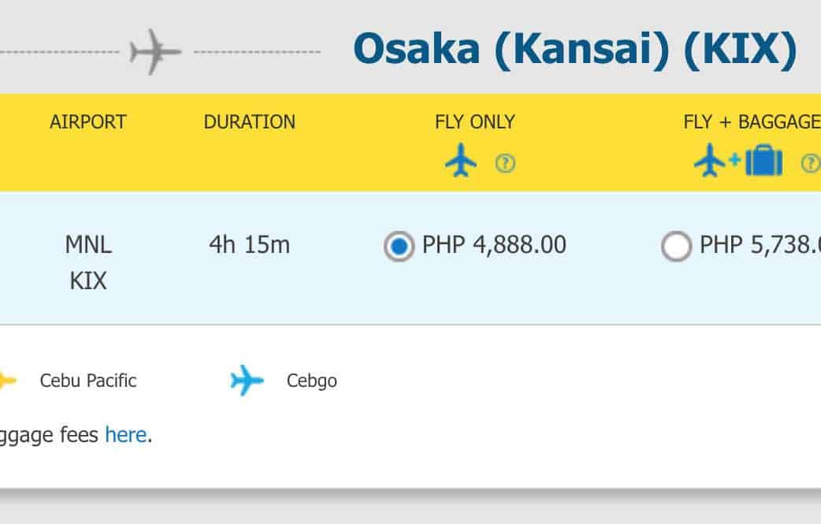Click the DURATION column header
Viewport: 821px width, 524px height.
point(250,122)
